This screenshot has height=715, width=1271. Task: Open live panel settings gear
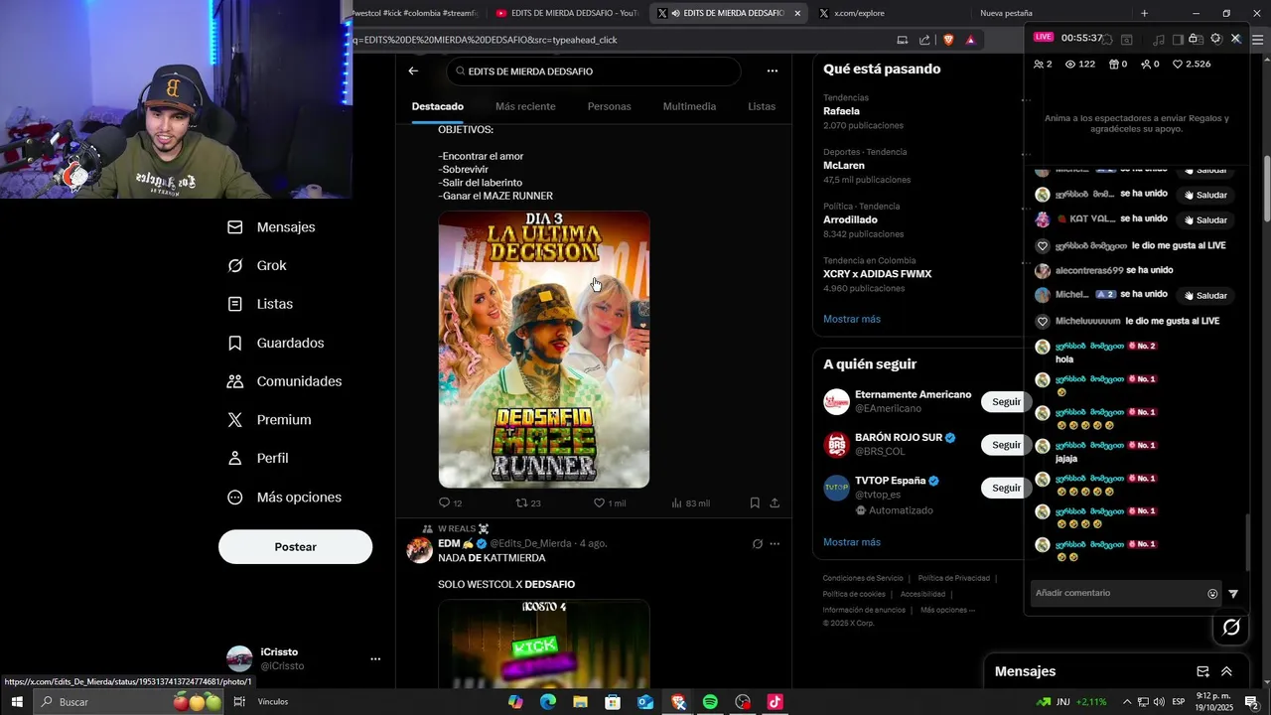(x=1215, y=39)
